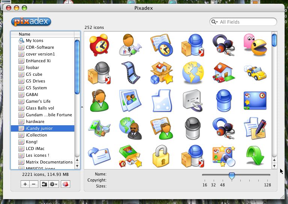Pick the yellow toy car icon

(255, 73)
